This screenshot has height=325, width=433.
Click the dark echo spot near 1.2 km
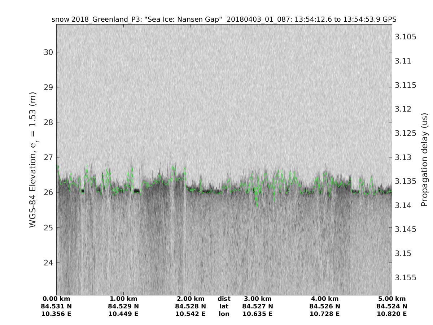(136, 191)
